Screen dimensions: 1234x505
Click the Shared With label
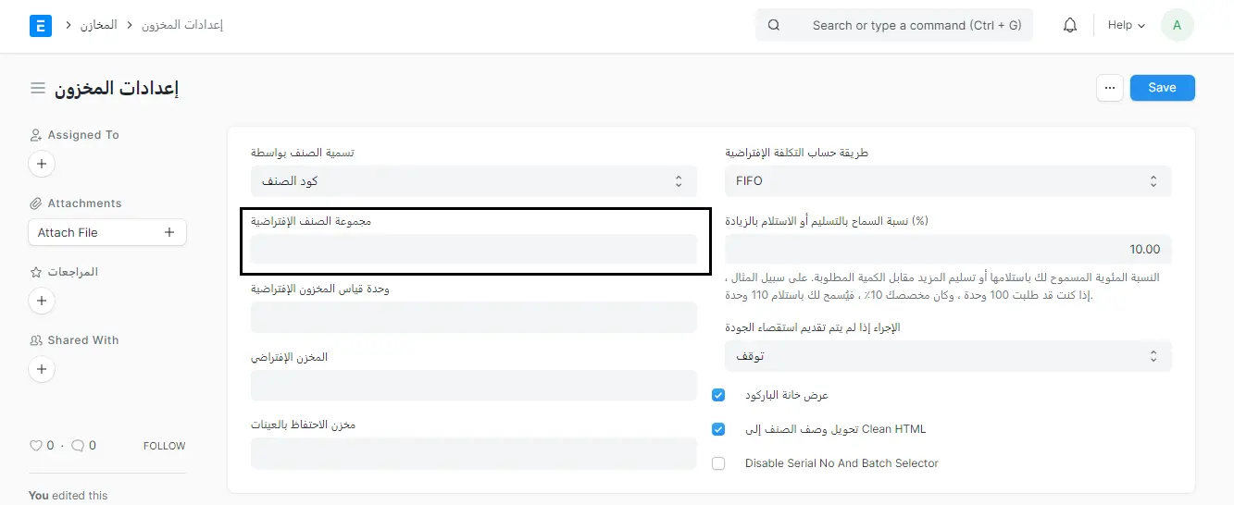coord(83,340)
